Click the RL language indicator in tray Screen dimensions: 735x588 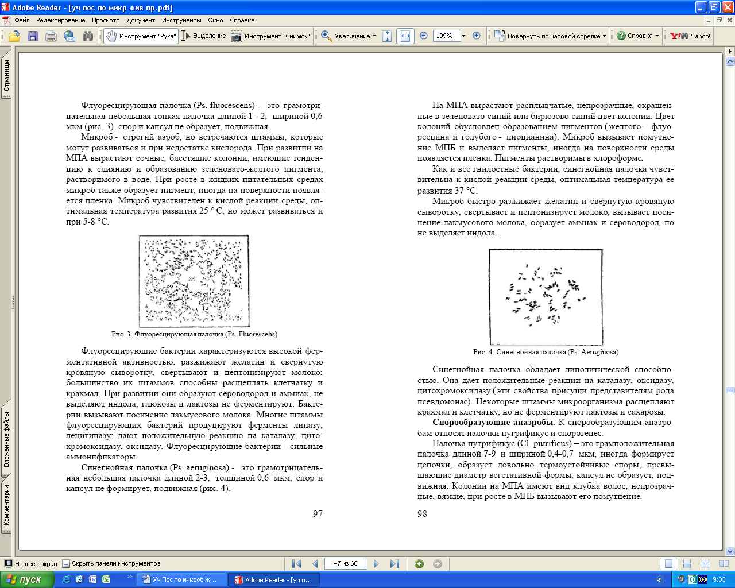[660, 580]
